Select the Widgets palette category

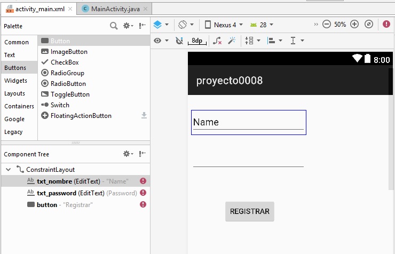[15, 81]
